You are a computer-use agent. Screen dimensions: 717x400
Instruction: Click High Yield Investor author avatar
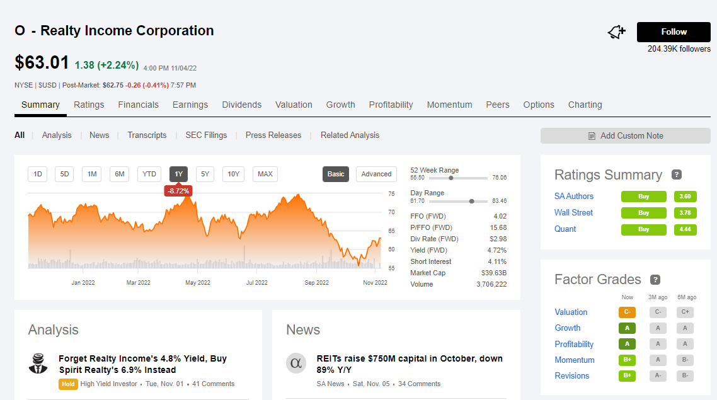[x=38, y=363]
